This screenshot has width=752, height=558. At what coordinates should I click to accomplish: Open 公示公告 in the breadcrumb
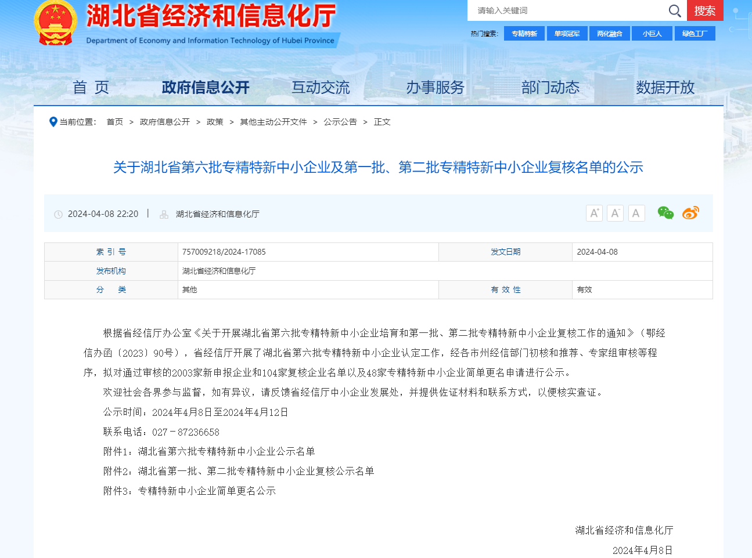point(340,122)
